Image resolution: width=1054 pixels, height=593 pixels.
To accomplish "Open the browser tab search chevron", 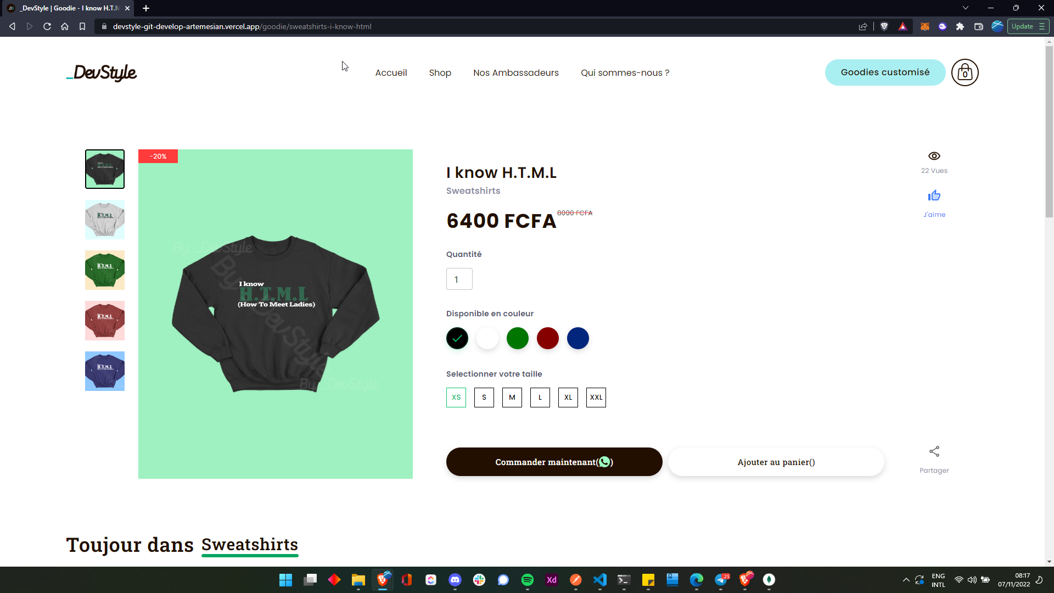I will coord(966,8).
